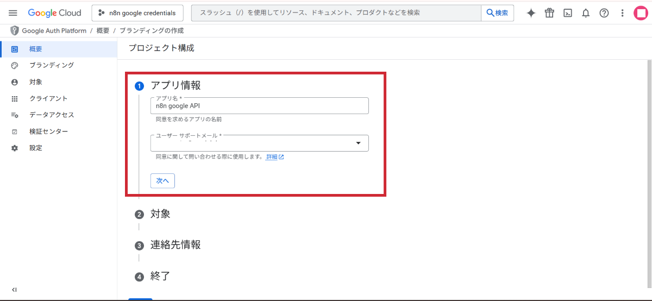The image size is (652, 301).
Task: Click step 2 対象 heading
Action: pyautogui.click(x=160, y=214)
